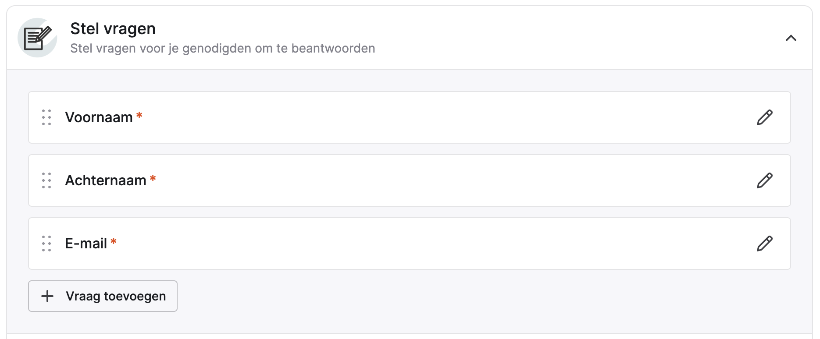Click the Stel vragen heading text
Image resolution: width=820 pixels, height=339 pixels.
pos(113,28)
